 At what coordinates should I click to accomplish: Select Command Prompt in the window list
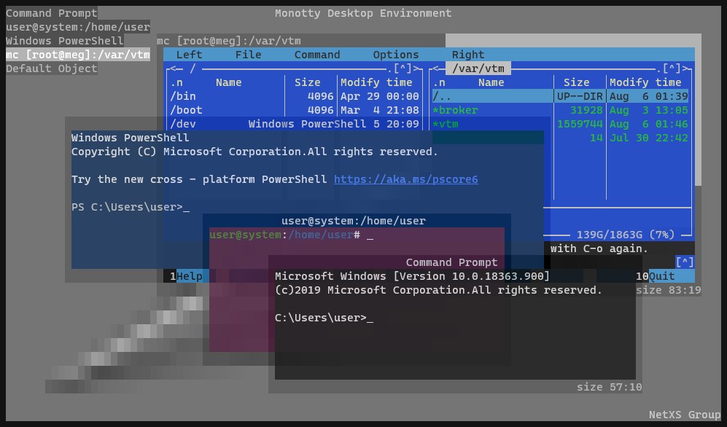tap(52, 13)
